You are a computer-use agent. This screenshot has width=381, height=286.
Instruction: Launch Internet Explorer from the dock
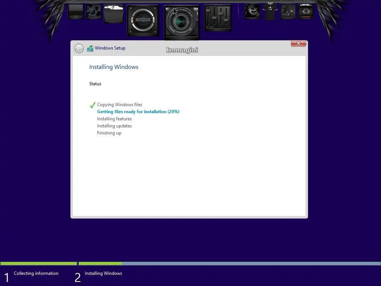click(252, 11)
